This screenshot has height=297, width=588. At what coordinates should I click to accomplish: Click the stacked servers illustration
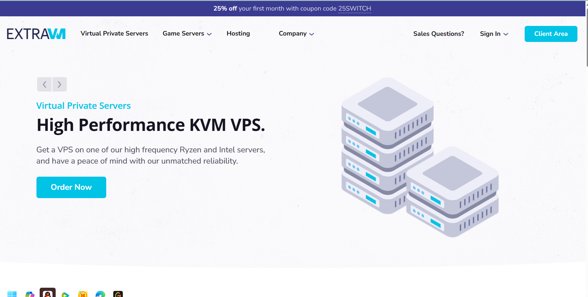[419, 157]
